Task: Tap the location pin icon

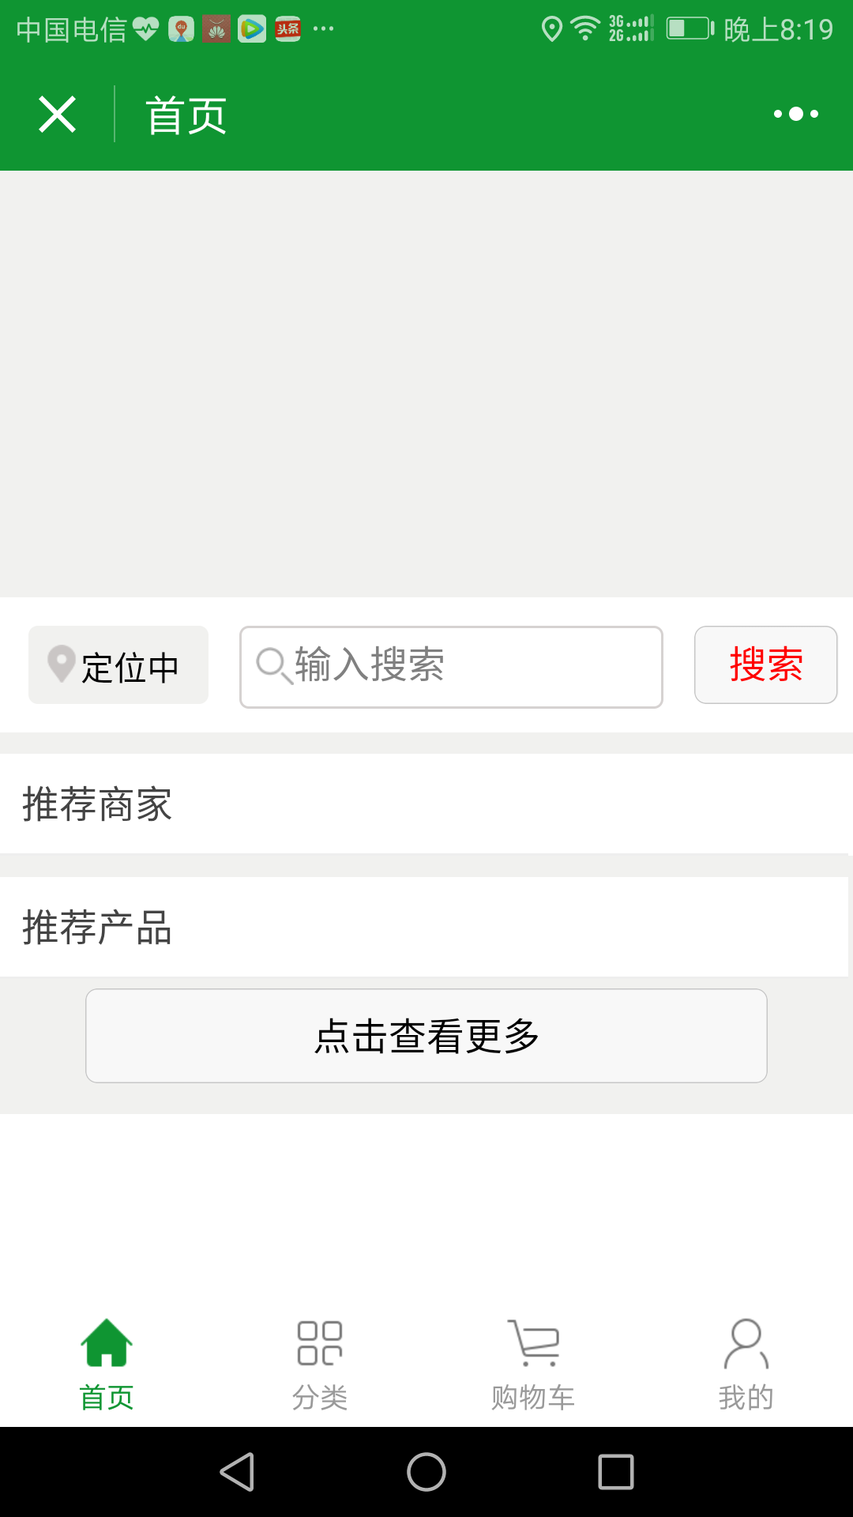Action: click(62, 664)
